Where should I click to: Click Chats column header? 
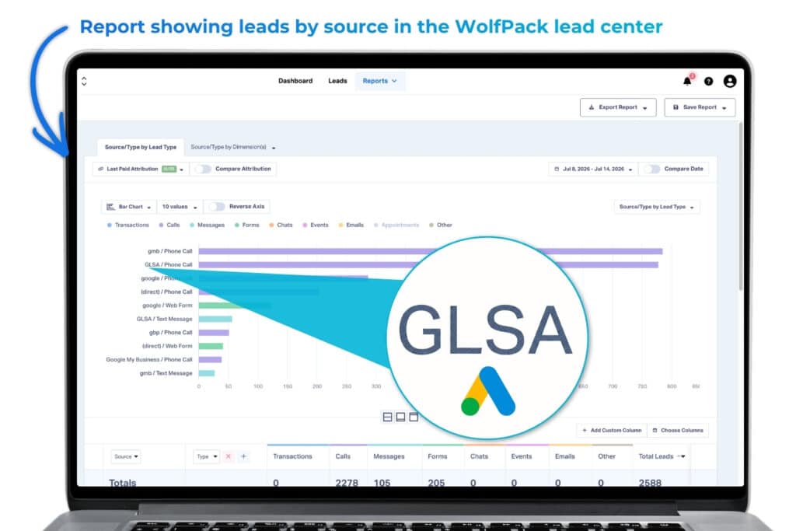(x=479, y=456)
